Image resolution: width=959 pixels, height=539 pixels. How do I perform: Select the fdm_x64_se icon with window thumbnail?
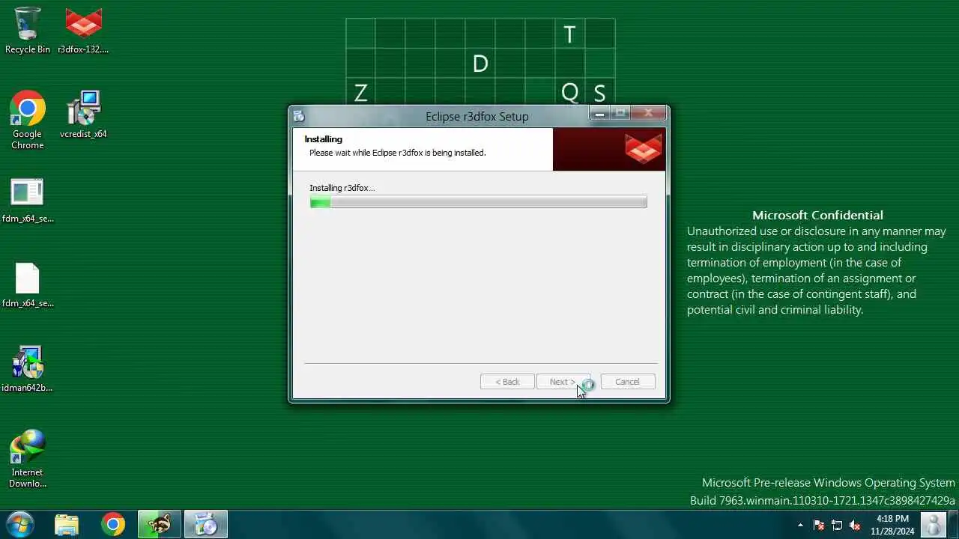[28, 201]
